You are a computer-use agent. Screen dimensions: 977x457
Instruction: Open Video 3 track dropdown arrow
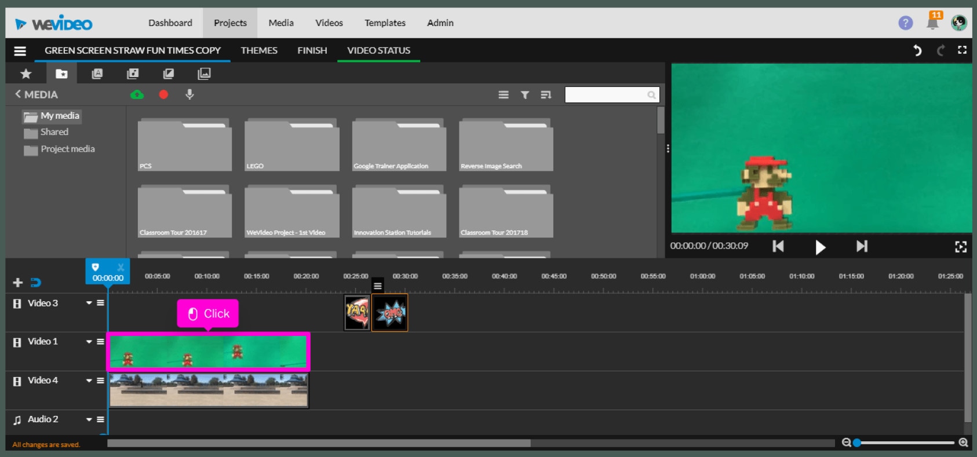tap(89, 303)
